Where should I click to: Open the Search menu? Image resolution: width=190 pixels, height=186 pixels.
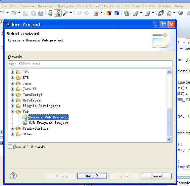139,6
